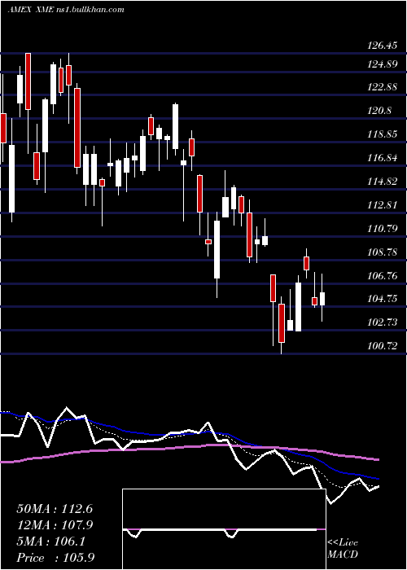This screenshot has height=570, width=407.
Task: Click the price label 114.82
Action: click(383, 182)
